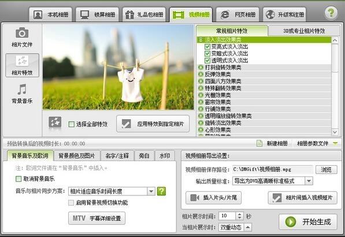Image resolution: width=345 pixels, height=237 pixels.
Task: Click down arrow of effects list scrollbar
Action: (x=335, y=132)
